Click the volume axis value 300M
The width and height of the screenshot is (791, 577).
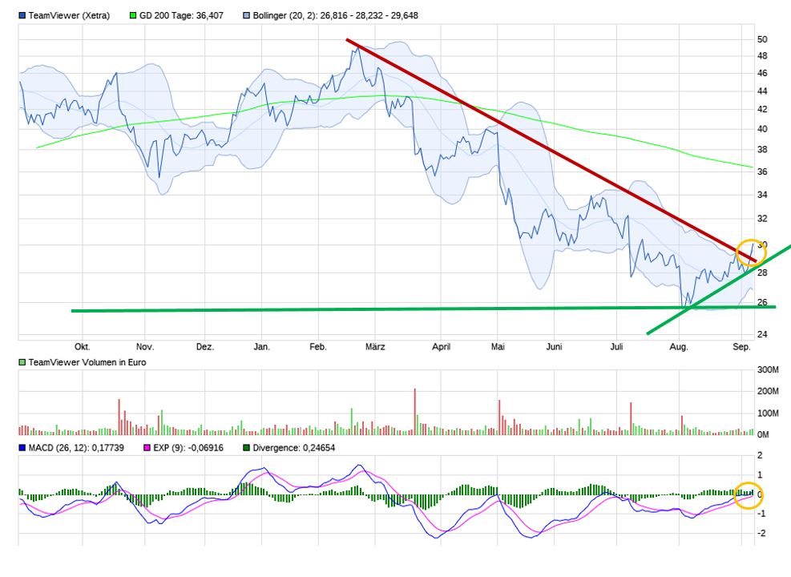tap(768, 369)
